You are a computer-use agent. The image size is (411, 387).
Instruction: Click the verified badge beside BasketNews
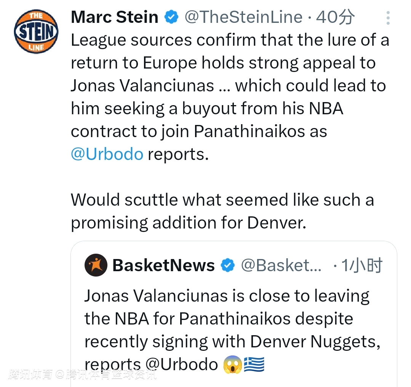(228, 265)
